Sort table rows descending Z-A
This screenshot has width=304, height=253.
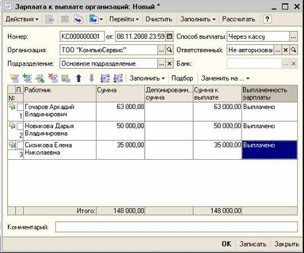pyautogui.click(x=118, y=78)
